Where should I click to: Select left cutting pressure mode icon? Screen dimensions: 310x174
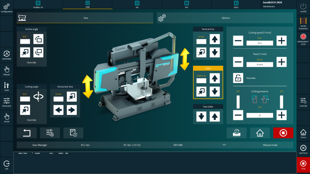pyautogui.click(x=255, y=99)
